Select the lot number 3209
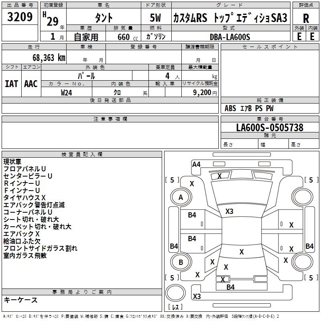The width and height of the screenshot is (321, 321). [20, 17]
